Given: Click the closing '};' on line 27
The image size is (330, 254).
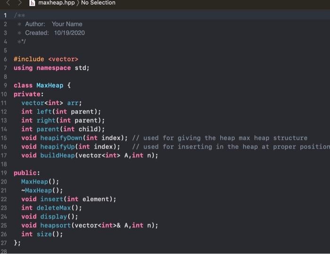Looking at the screenshot, I should [x=17, y=243].
